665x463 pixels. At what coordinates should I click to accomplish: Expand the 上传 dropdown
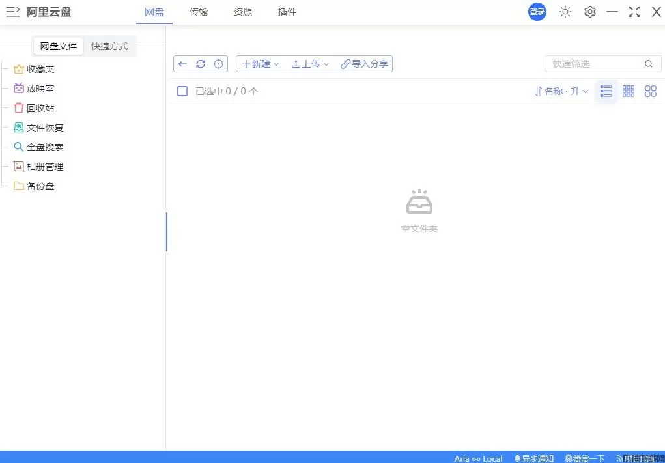(x=311, y=64)
